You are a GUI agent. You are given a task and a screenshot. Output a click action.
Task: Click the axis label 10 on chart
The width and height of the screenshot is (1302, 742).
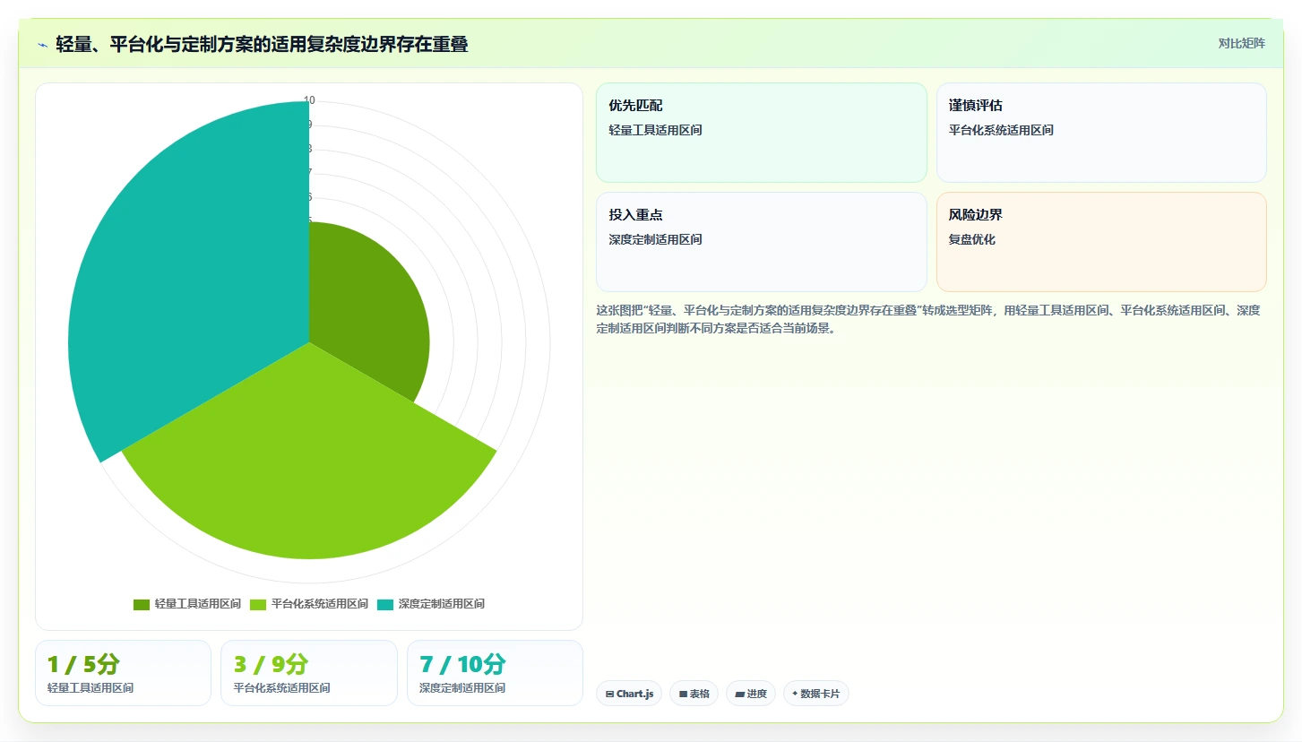(x=309, y=100)
